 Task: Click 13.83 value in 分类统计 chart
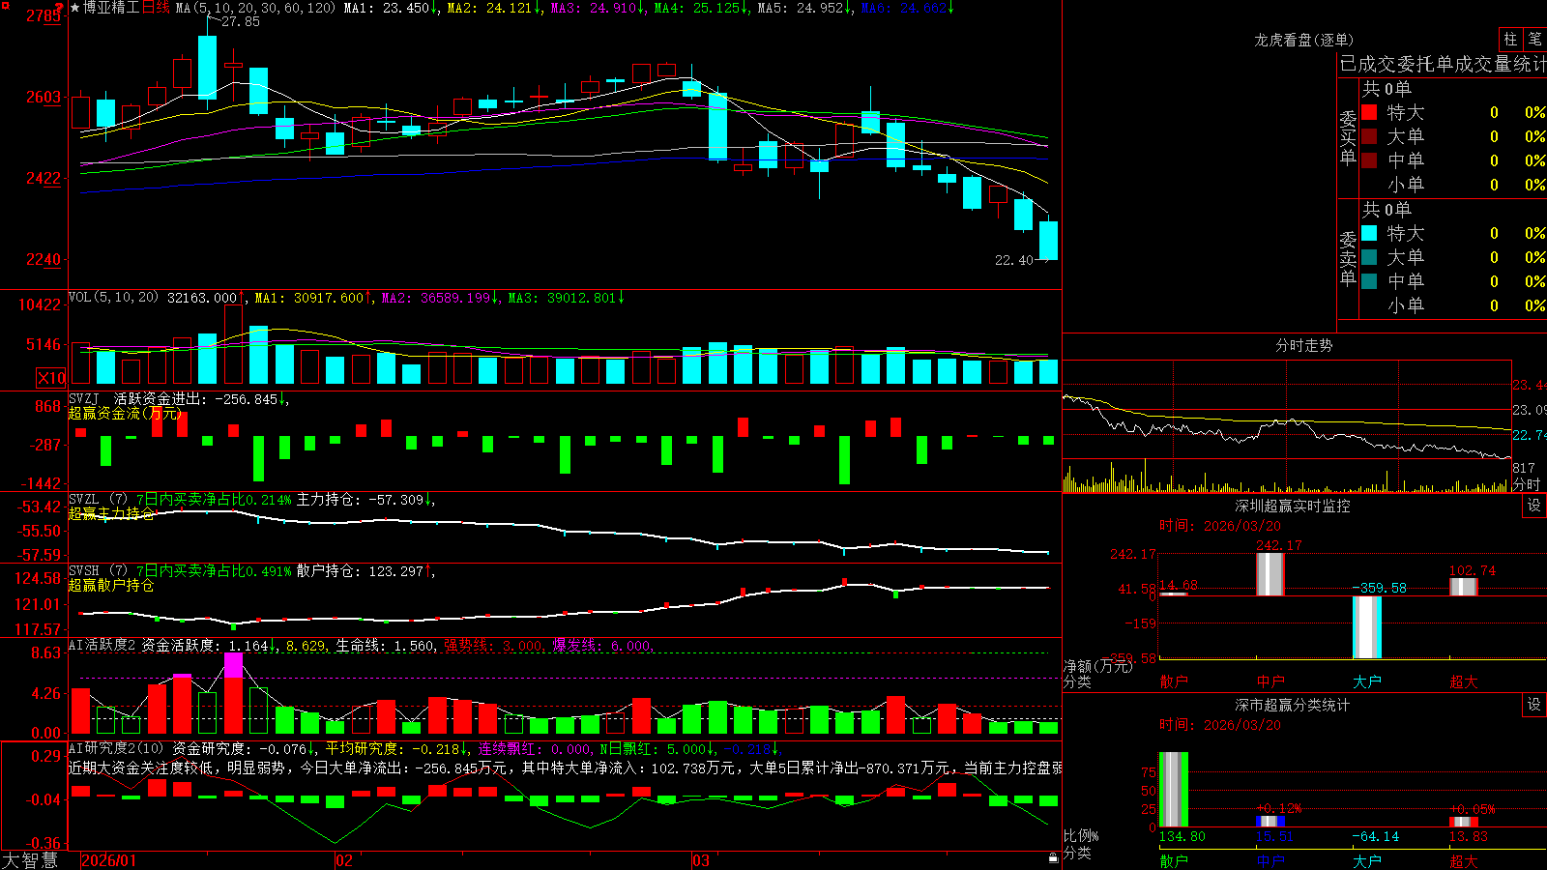(x=1469, y=836)
